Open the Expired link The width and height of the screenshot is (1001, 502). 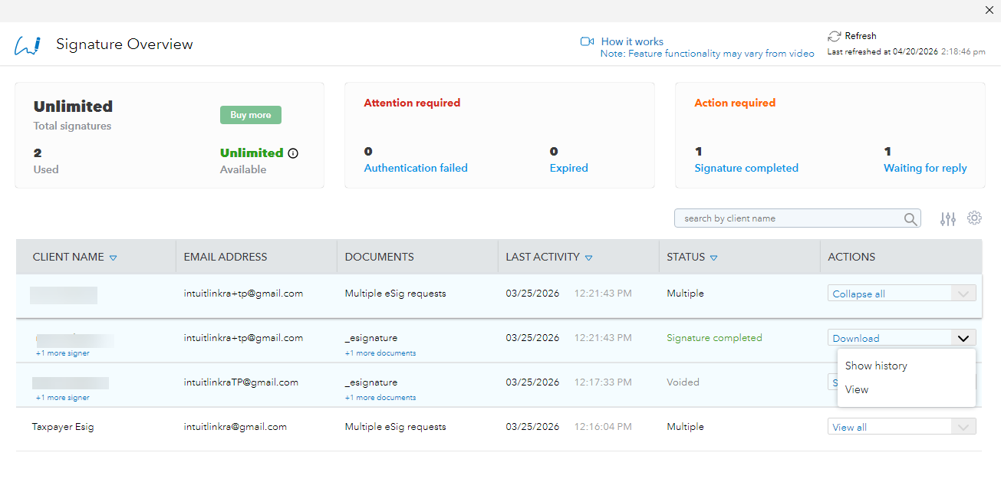tap(569, 168)
